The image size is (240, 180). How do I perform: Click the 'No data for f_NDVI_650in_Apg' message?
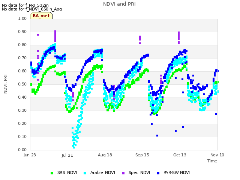click(x=32, y=9)
